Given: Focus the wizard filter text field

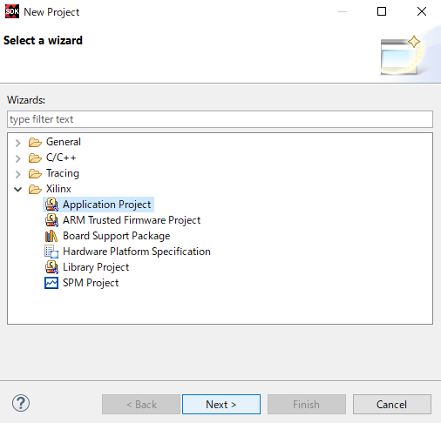Looking at the screenshot, I should coord(220,119).
